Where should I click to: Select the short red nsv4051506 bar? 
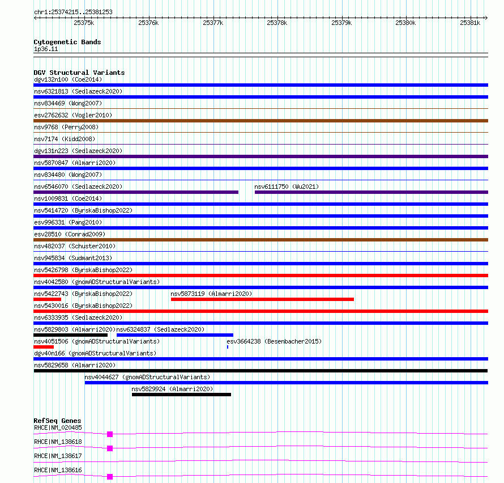click(x=44, y=347)
